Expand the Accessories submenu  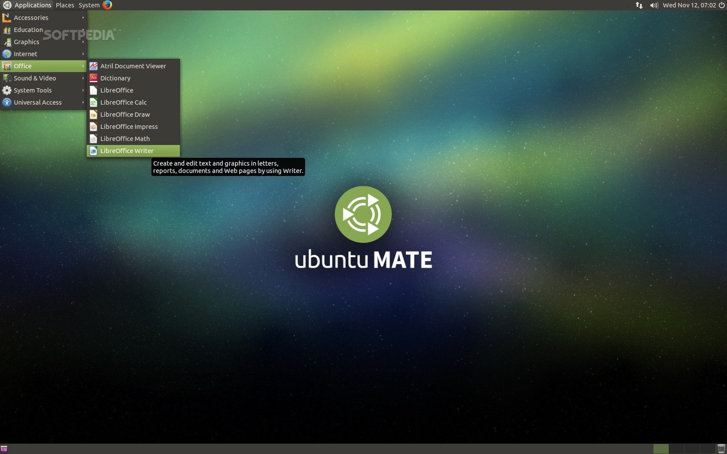31,18
